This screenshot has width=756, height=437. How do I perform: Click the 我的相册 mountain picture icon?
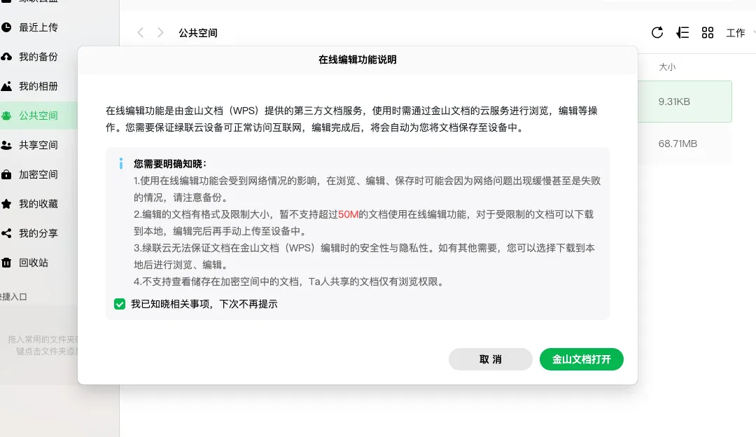pyautogui.click(x=6, y=86)
